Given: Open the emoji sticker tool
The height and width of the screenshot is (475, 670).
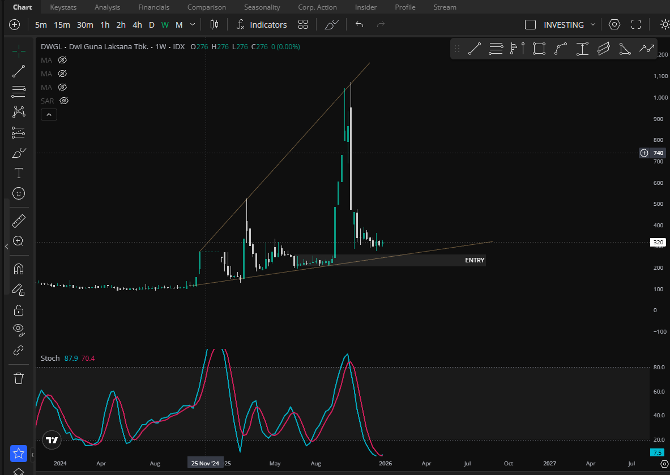Looking at the screenshot, I should click(x=18, y=193).
